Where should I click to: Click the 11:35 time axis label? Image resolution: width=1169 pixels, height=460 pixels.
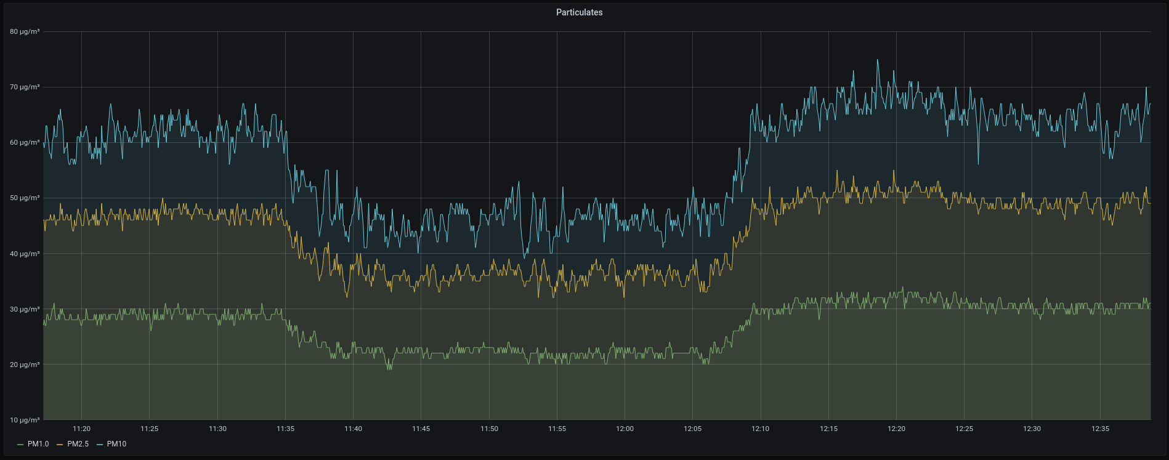coord(285,429)
